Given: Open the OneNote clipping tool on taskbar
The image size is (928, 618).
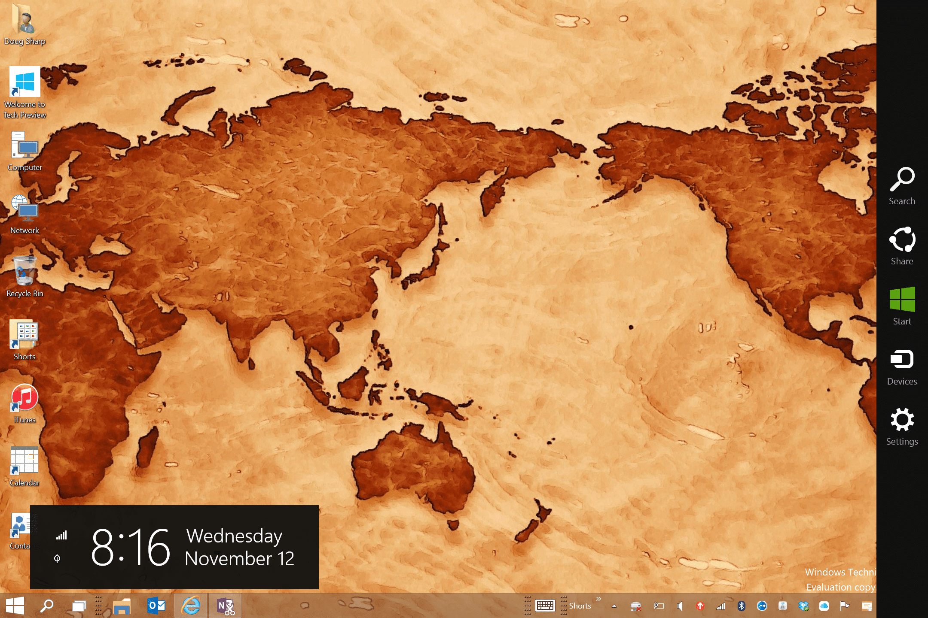Looking at the screenshot, I should [x=225, y=606].
